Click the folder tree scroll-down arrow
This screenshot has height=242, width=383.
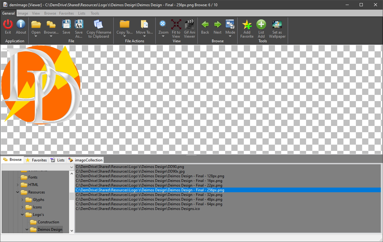coord(72,230)
